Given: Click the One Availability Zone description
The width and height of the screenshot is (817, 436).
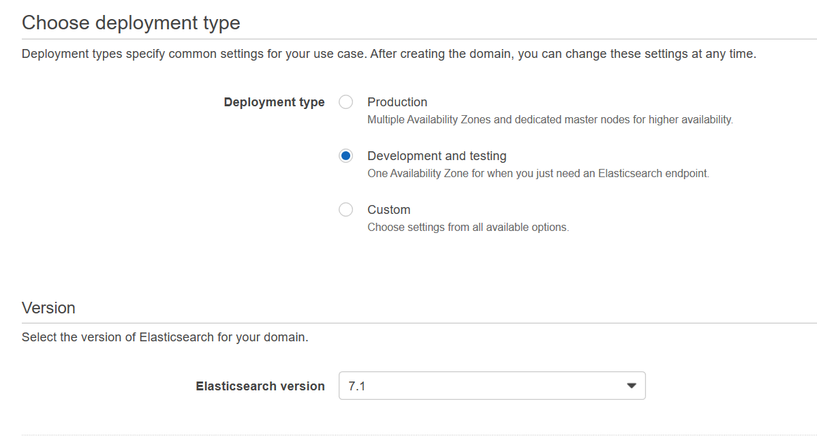Looking at the screenshot, I should (538, 174).
